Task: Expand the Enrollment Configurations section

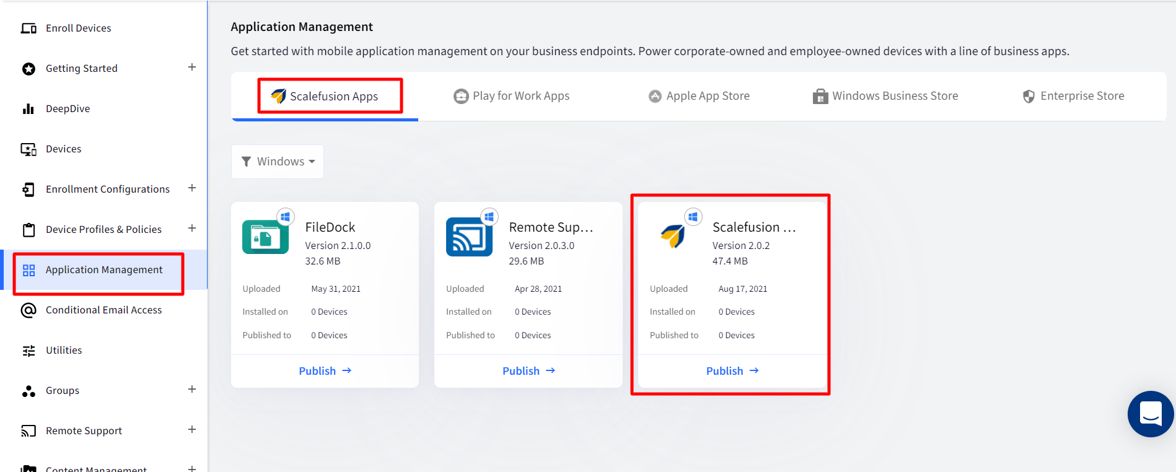Action: [x=192, y=188]
